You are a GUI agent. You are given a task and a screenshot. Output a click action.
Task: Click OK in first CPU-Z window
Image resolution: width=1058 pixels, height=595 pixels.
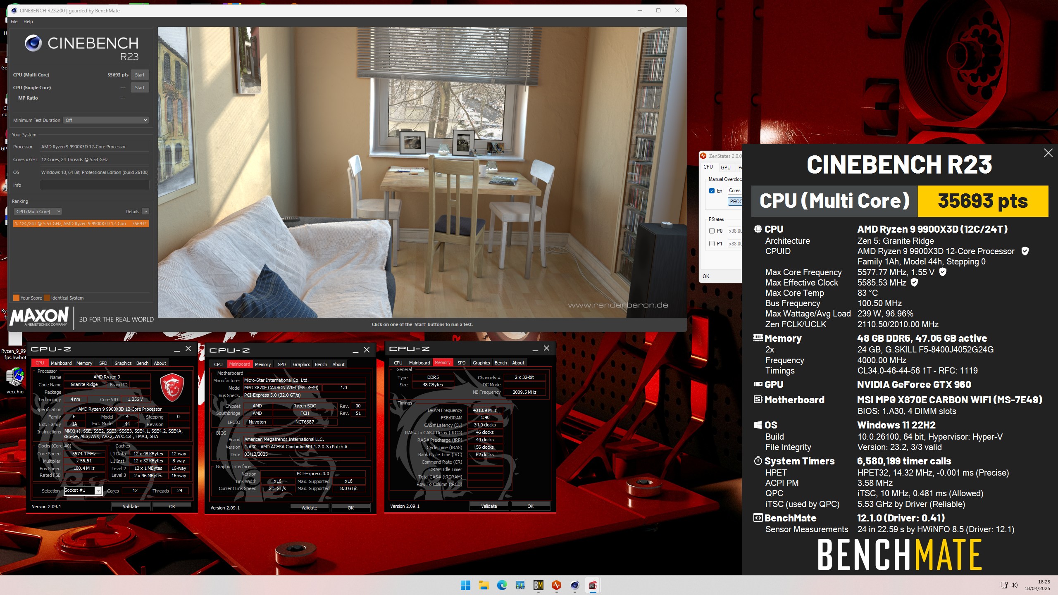(172, 506)
